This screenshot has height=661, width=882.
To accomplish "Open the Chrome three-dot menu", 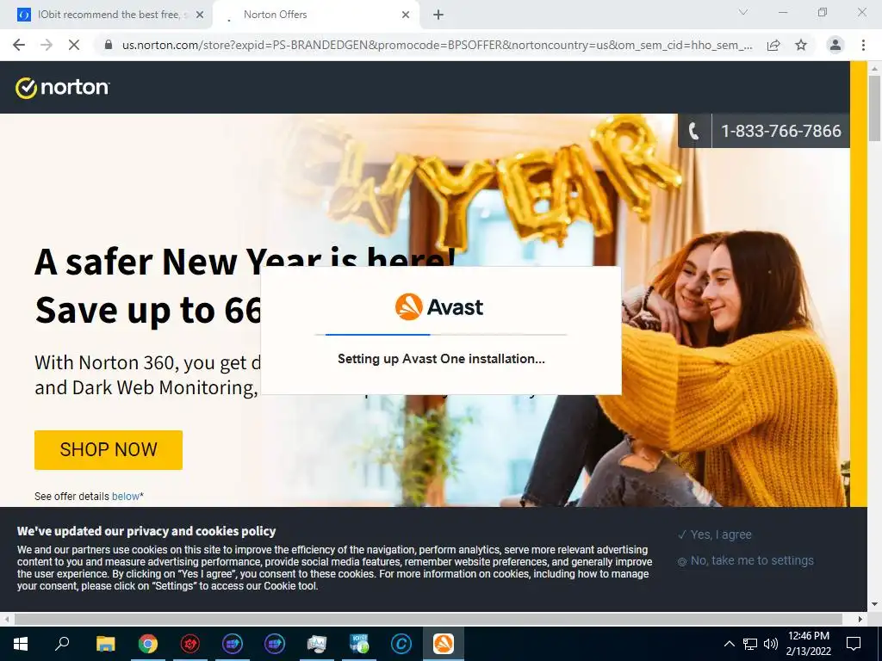I will click(x=863, y=45).
